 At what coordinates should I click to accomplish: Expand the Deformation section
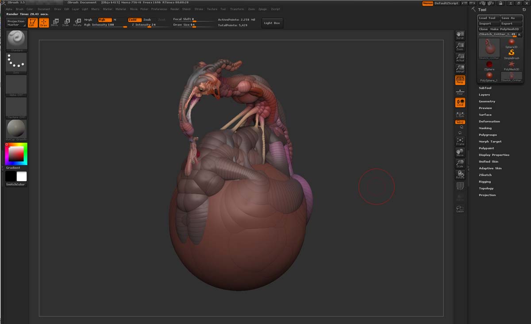pos(489,121)
